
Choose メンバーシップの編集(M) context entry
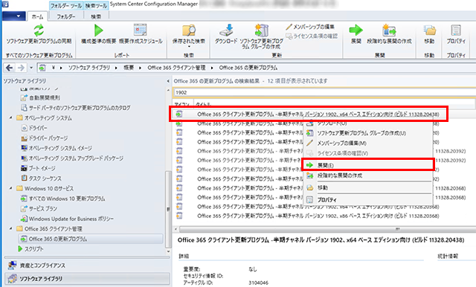(368, 143)
